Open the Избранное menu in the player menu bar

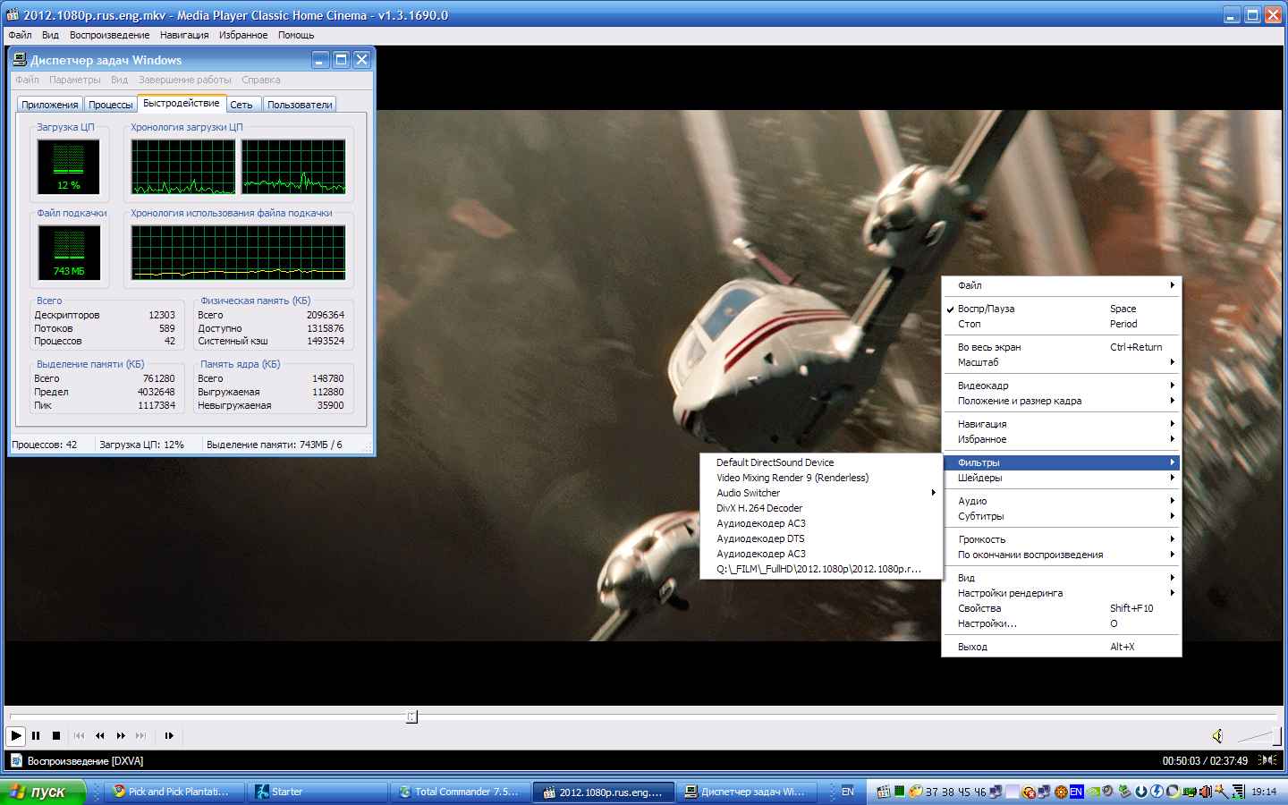point(243,35)
